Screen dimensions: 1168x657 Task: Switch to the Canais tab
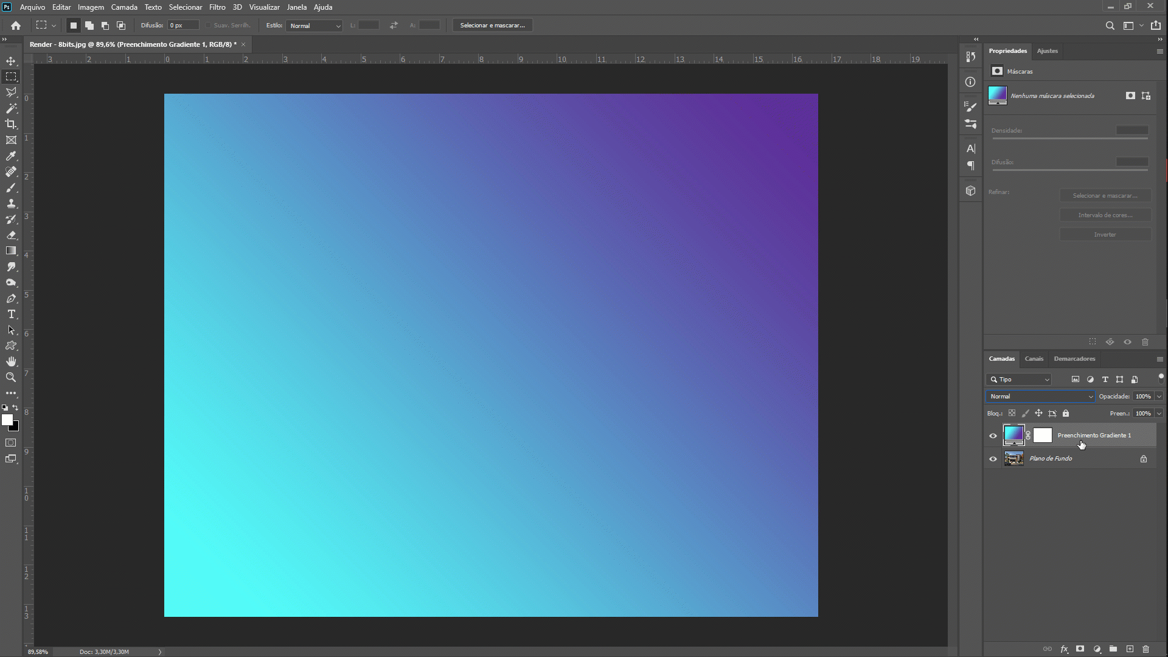(1034, 359)
